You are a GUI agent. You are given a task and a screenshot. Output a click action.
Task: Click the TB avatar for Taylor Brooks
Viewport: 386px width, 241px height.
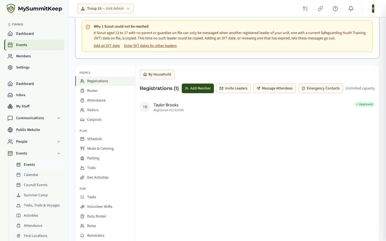145,107
